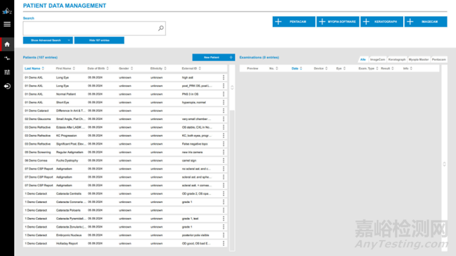Select the Cataracta Zonularis patient row
This screenshot has height=256, width=456.
125,227
